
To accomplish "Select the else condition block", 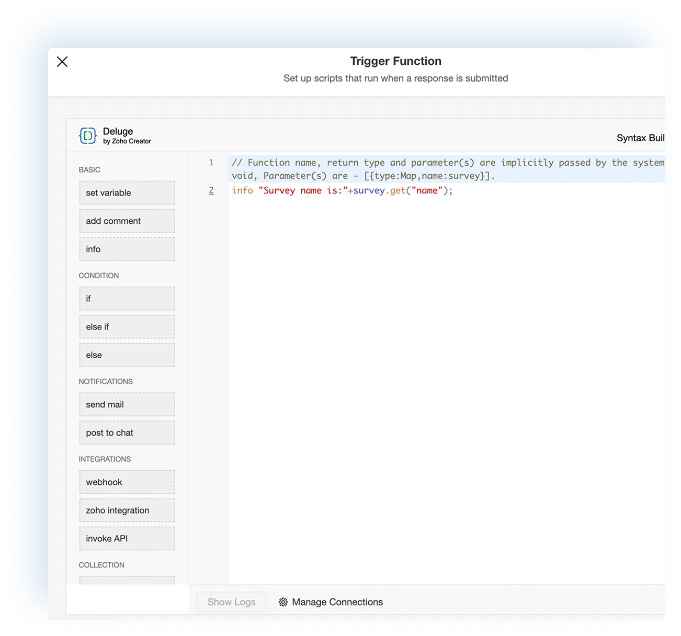I will 127,355.
